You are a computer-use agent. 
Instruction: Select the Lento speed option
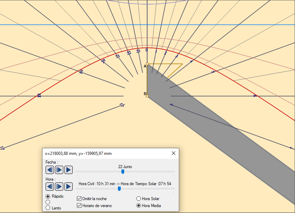pyautogui.click(x=48, y=208)
